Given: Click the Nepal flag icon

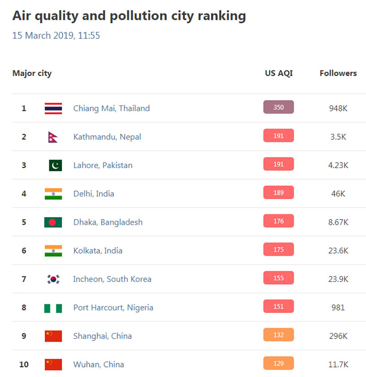Looking at the screenshot, I should [x=53, y=137].
